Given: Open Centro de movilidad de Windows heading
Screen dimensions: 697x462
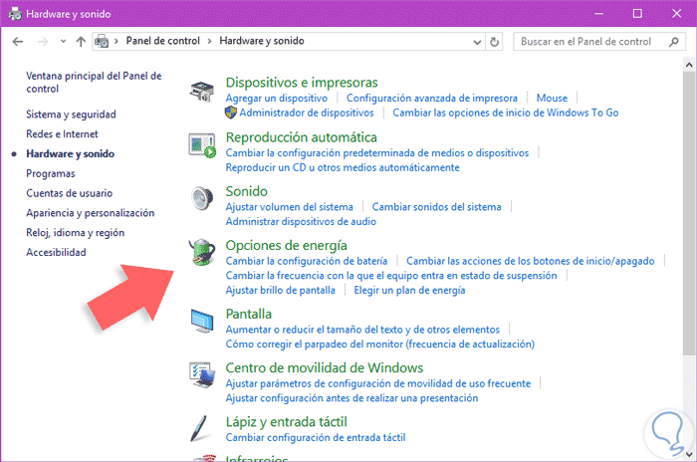Looking at the screenshot, I should (324, 367).
